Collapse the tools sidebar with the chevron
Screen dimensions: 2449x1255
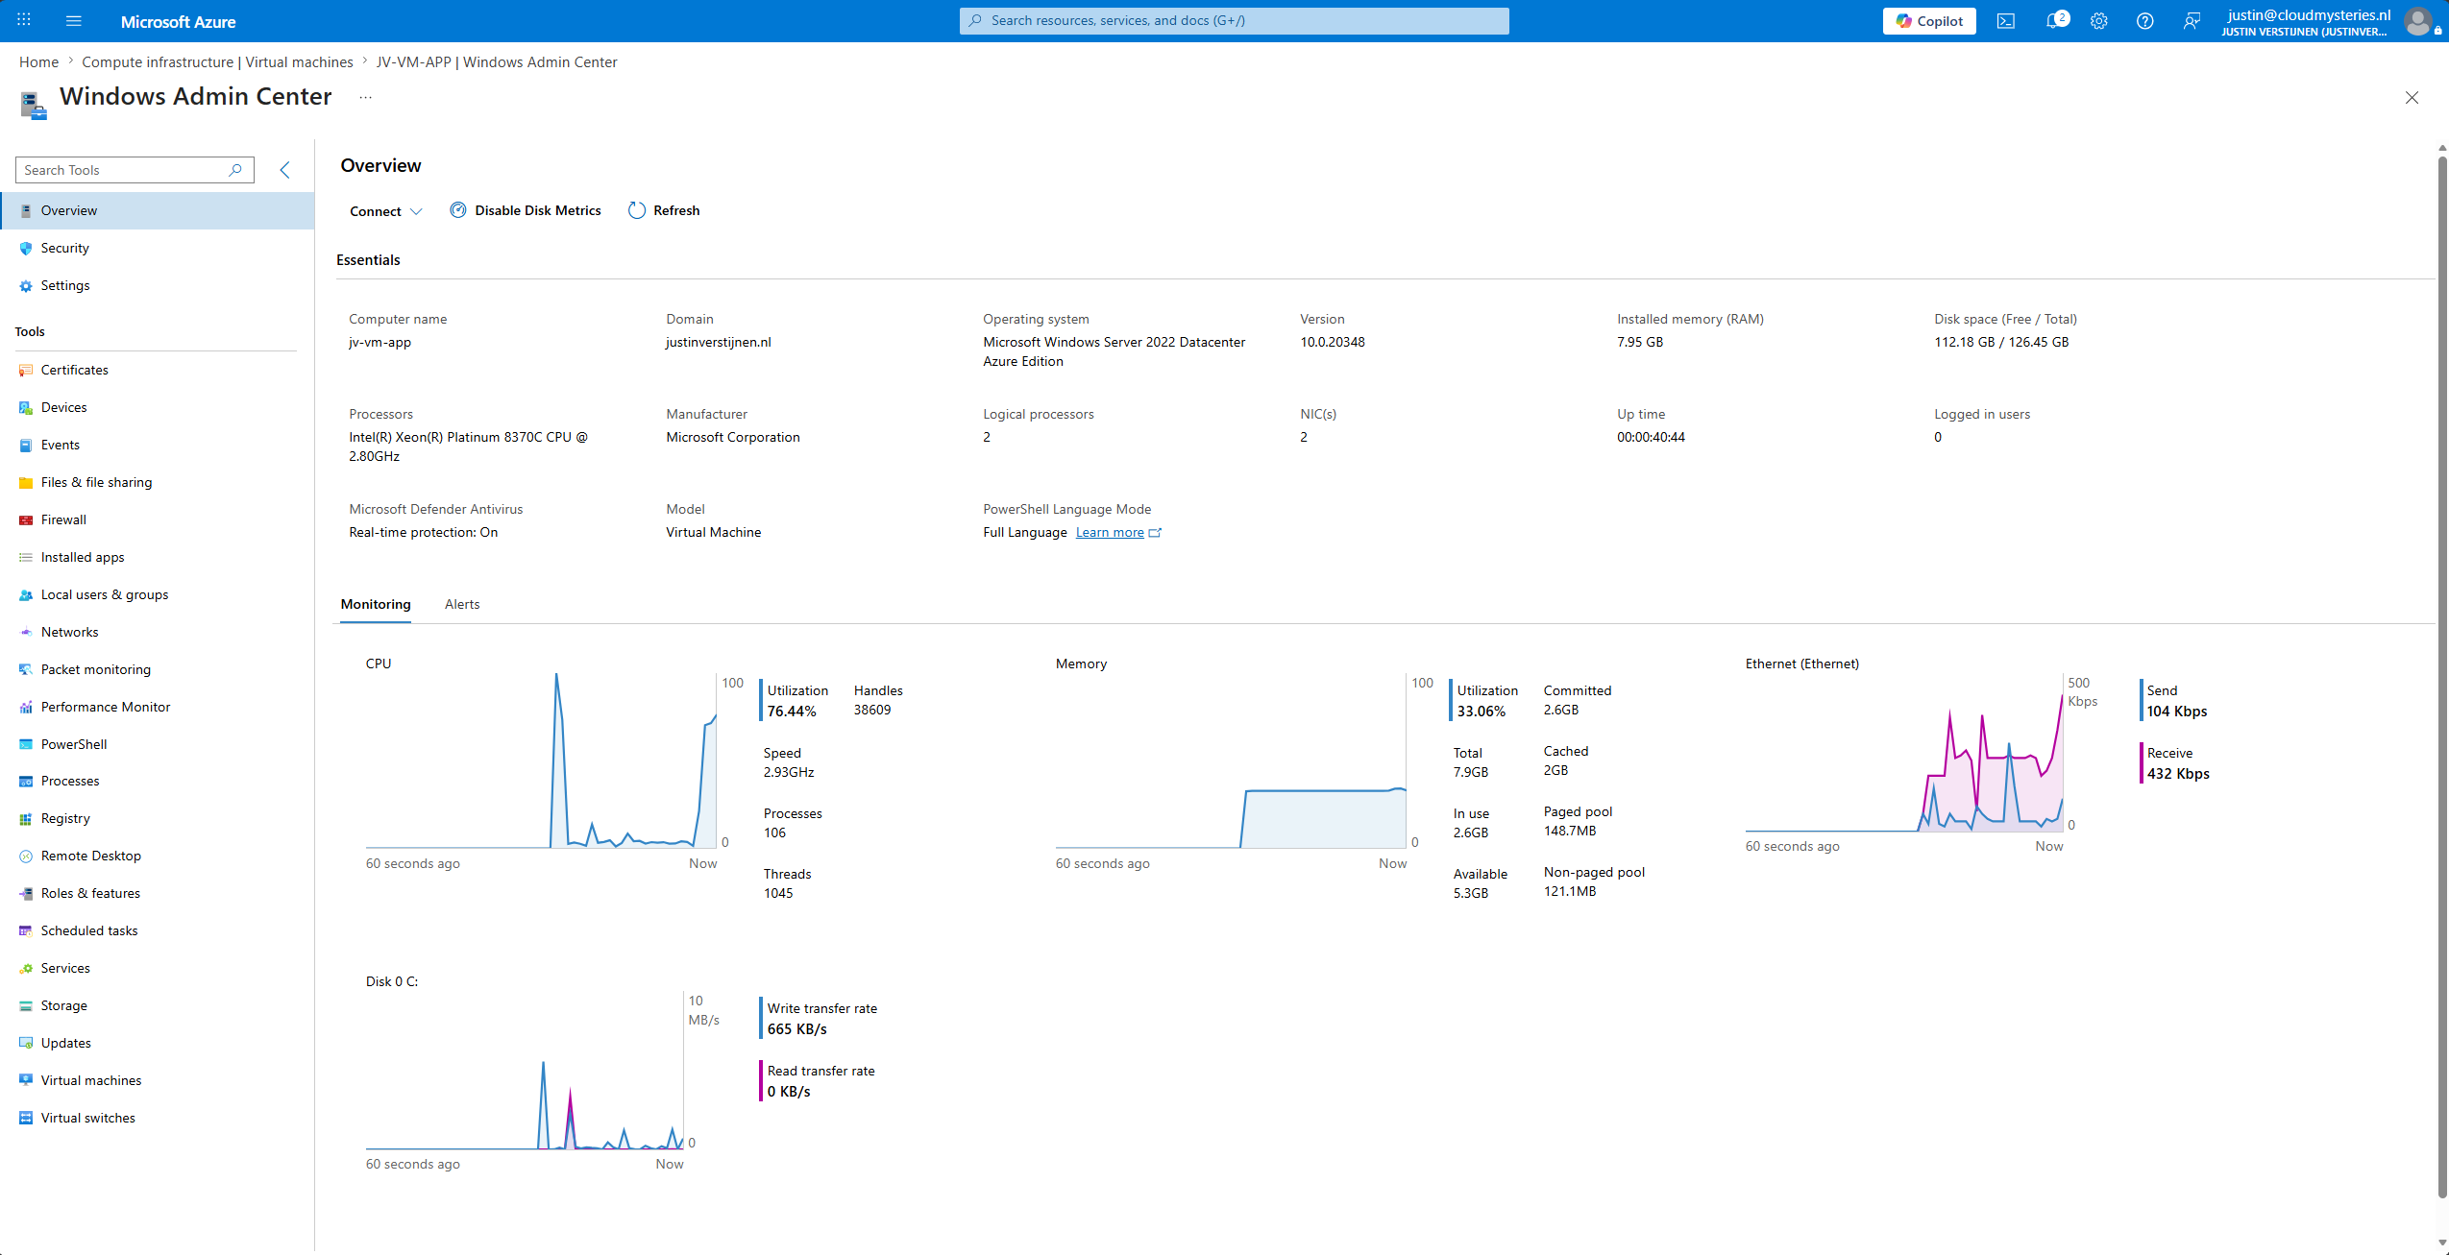pyautogui.click(x=284, y=170)
